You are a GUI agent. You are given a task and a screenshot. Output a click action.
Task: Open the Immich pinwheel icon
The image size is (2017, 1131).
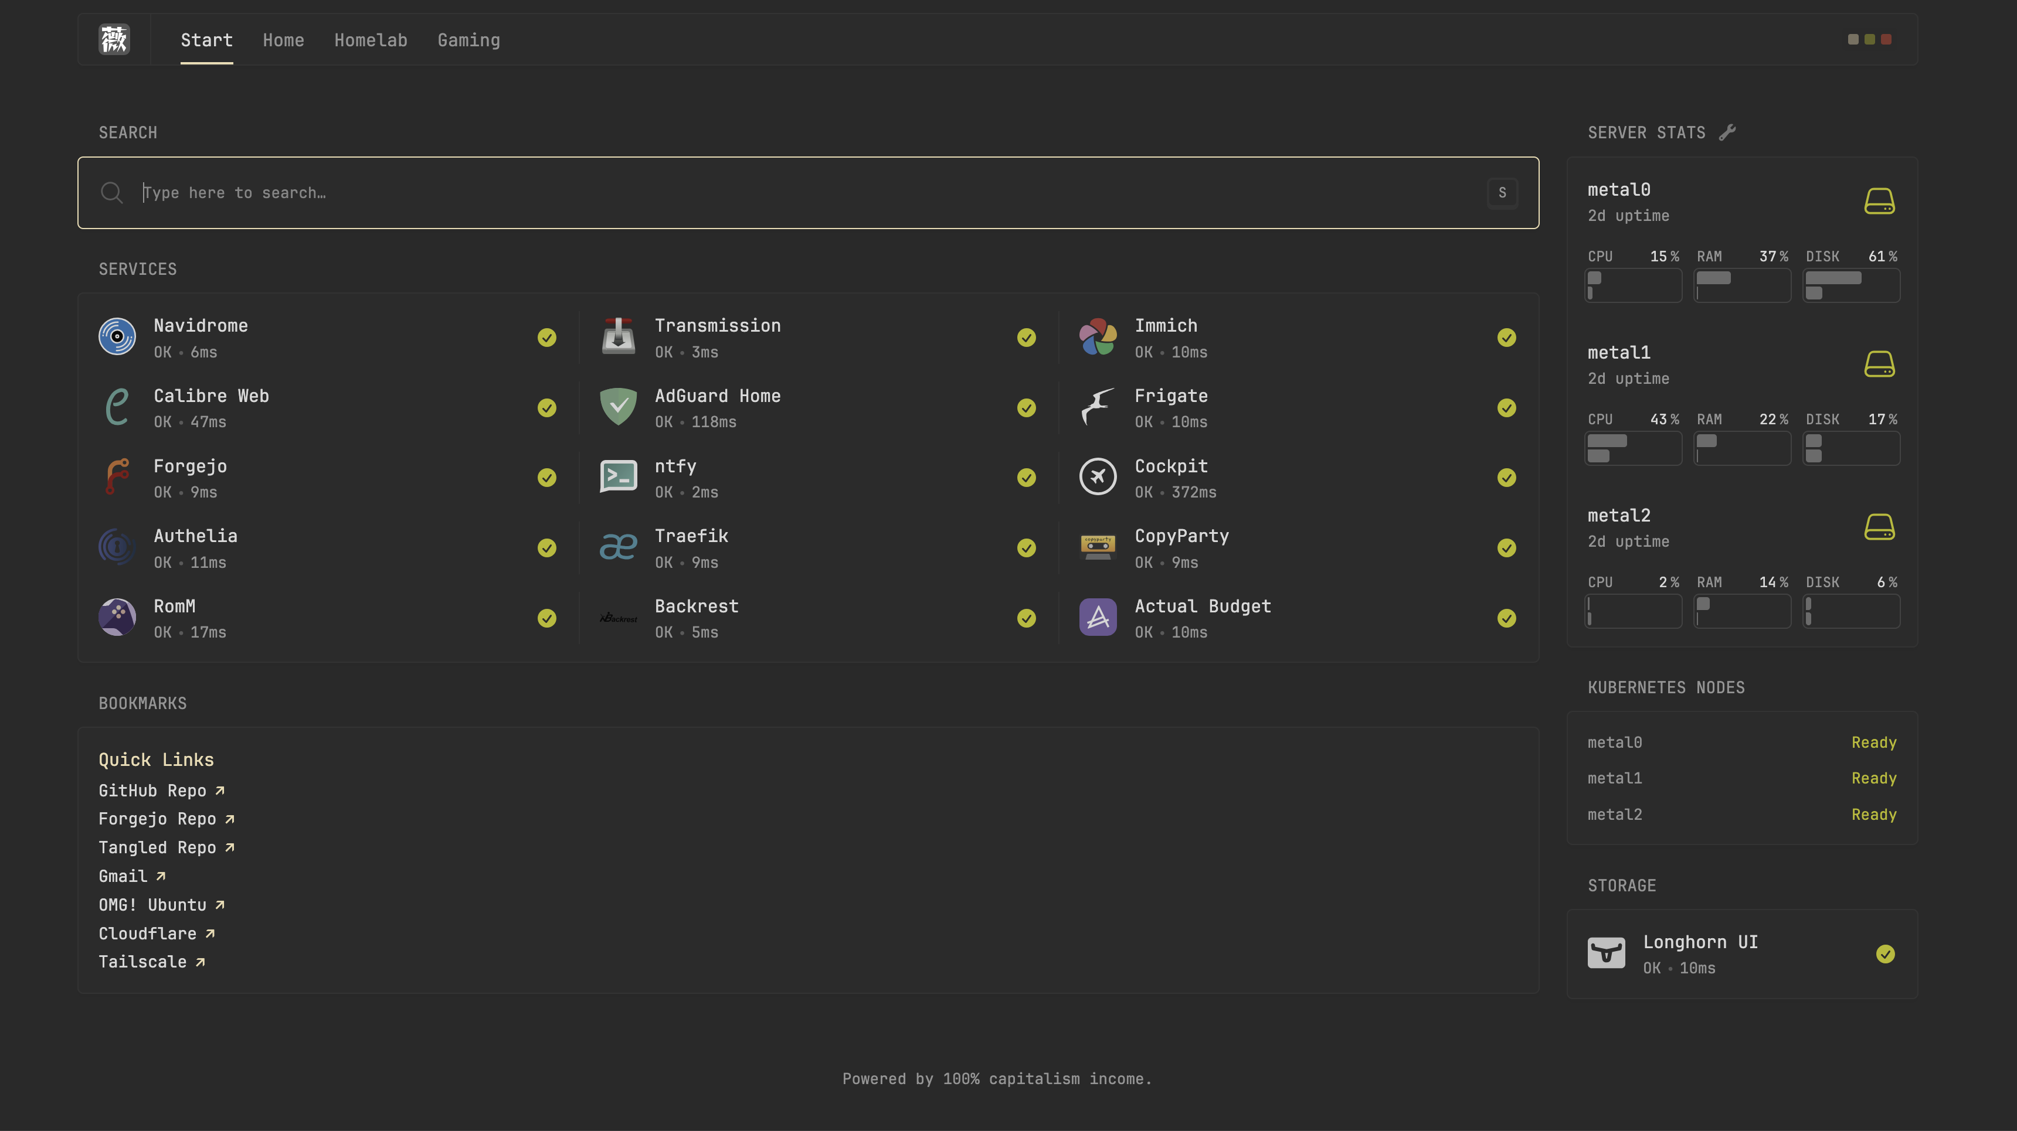pyautogui.click(x=1098, y=338)
